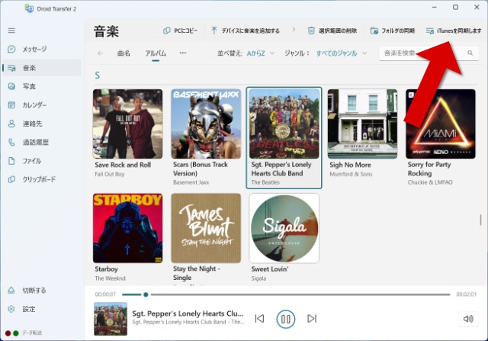The width and height of the screenshot is (488, 341).
Task: Click the Mumford & Sons artist text
Action: point(351,174)
